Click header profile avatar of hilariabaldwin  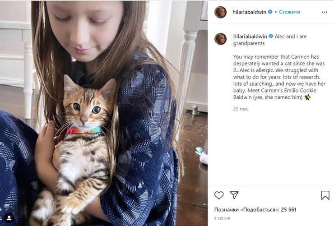[220, 12]
